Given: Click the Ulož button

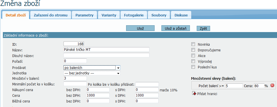Looking at the screenshot, I should [x=140, y=28].
